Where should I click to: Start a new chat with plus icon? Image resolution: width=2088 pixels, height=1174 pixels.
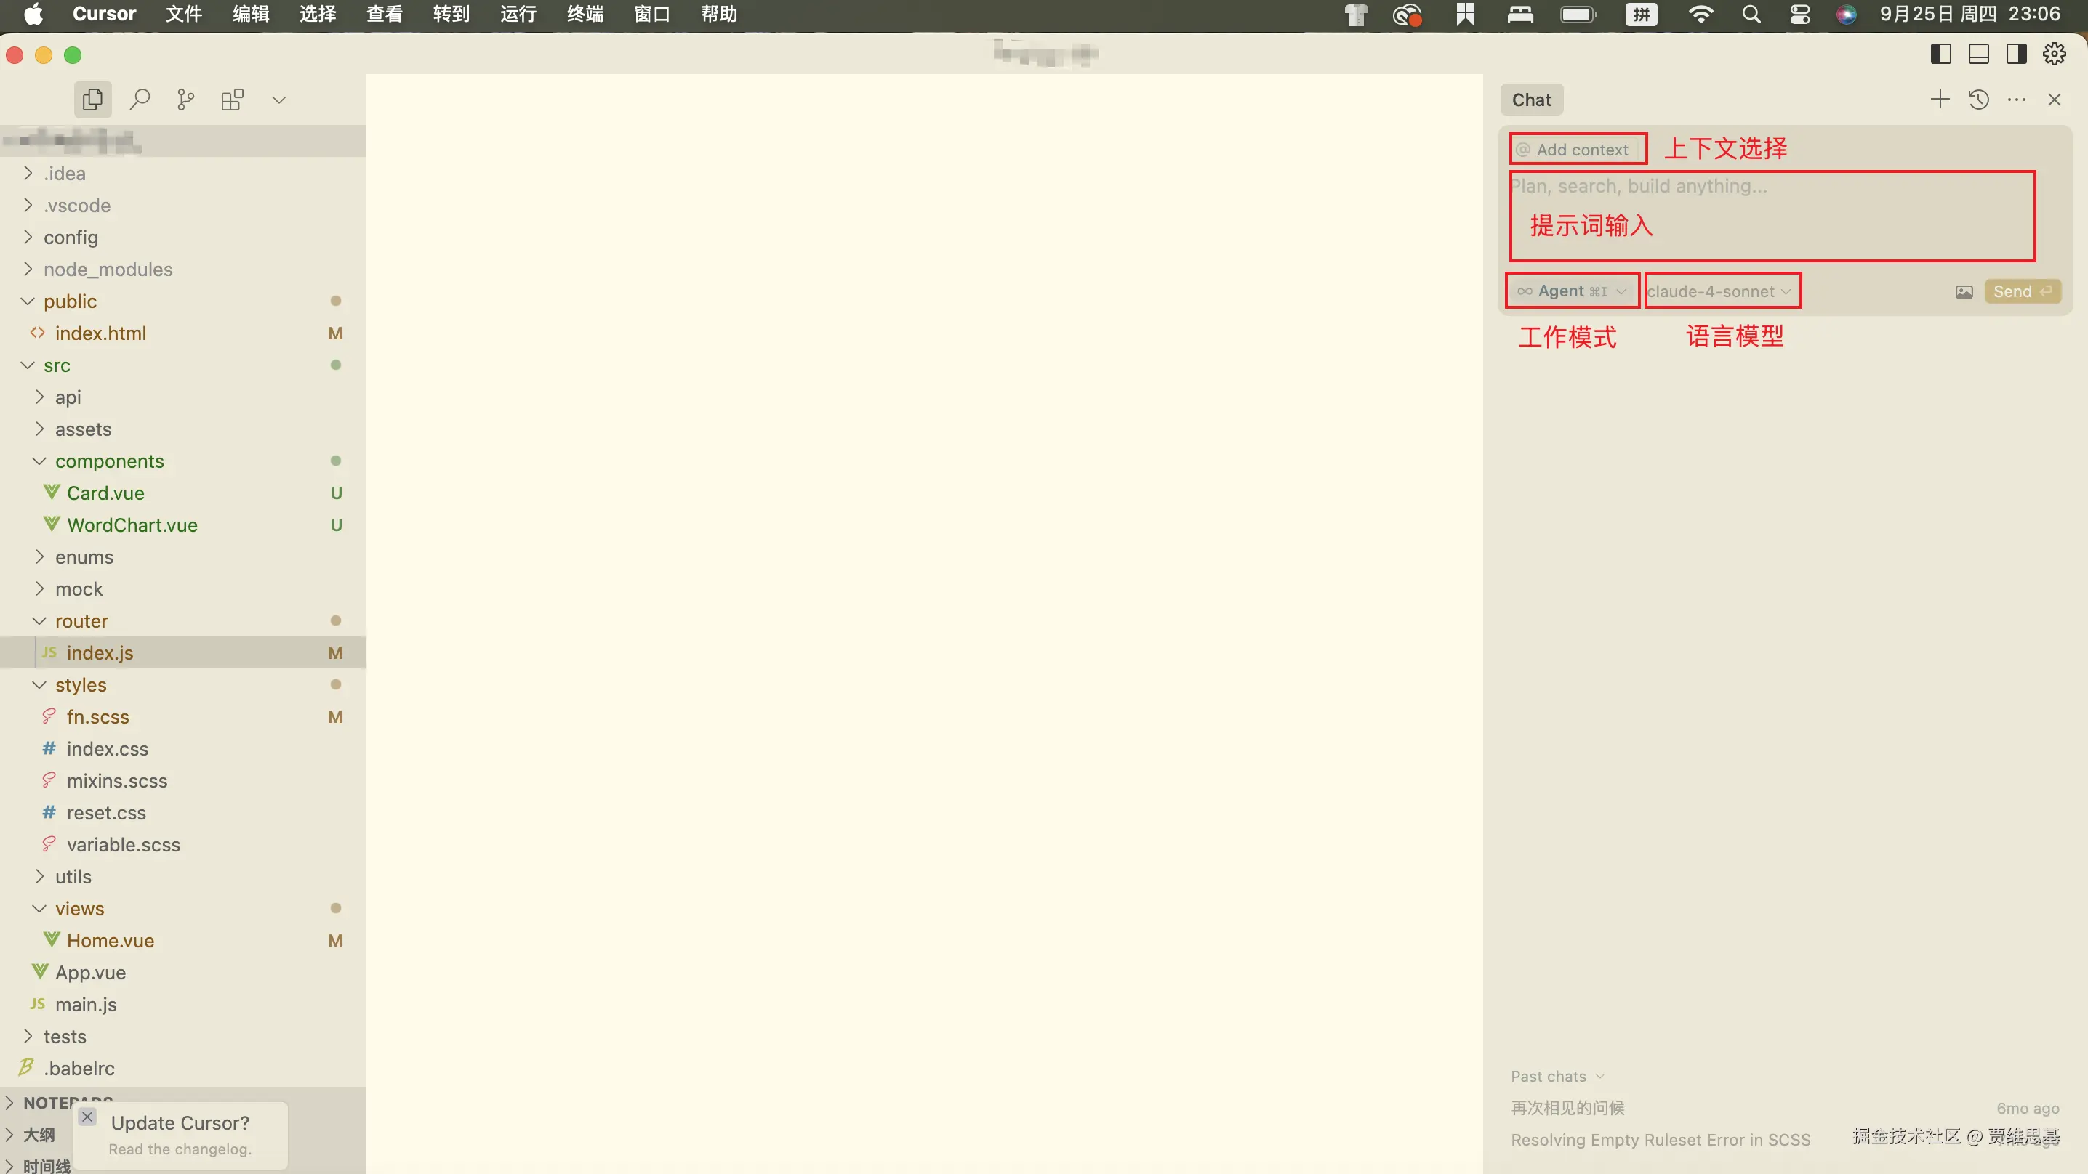pyautogui.click(x=1940, y=100)
